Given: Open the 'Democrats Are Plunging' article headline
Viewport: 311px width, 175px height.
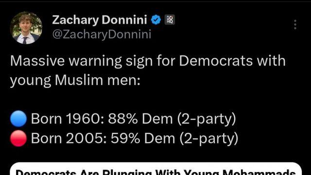Looking at the screenshot, I should coord(155,172).
